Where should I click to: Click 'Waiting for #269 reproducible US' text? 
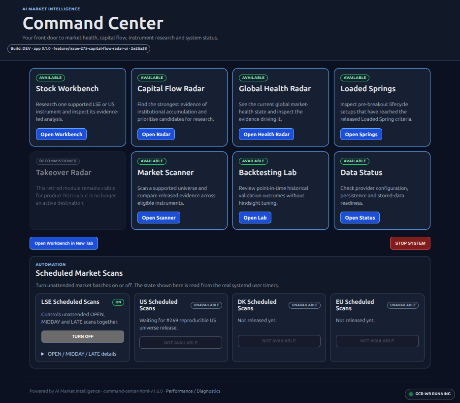178,321
